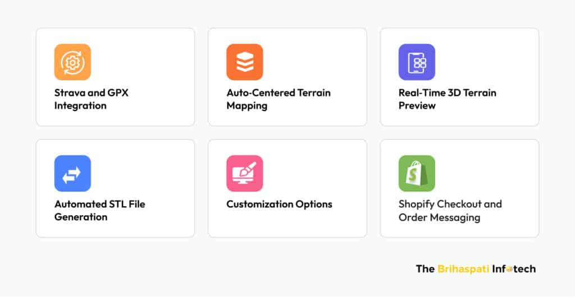
Task: Select the purple 3D preview phone icon
Action: 417,62
